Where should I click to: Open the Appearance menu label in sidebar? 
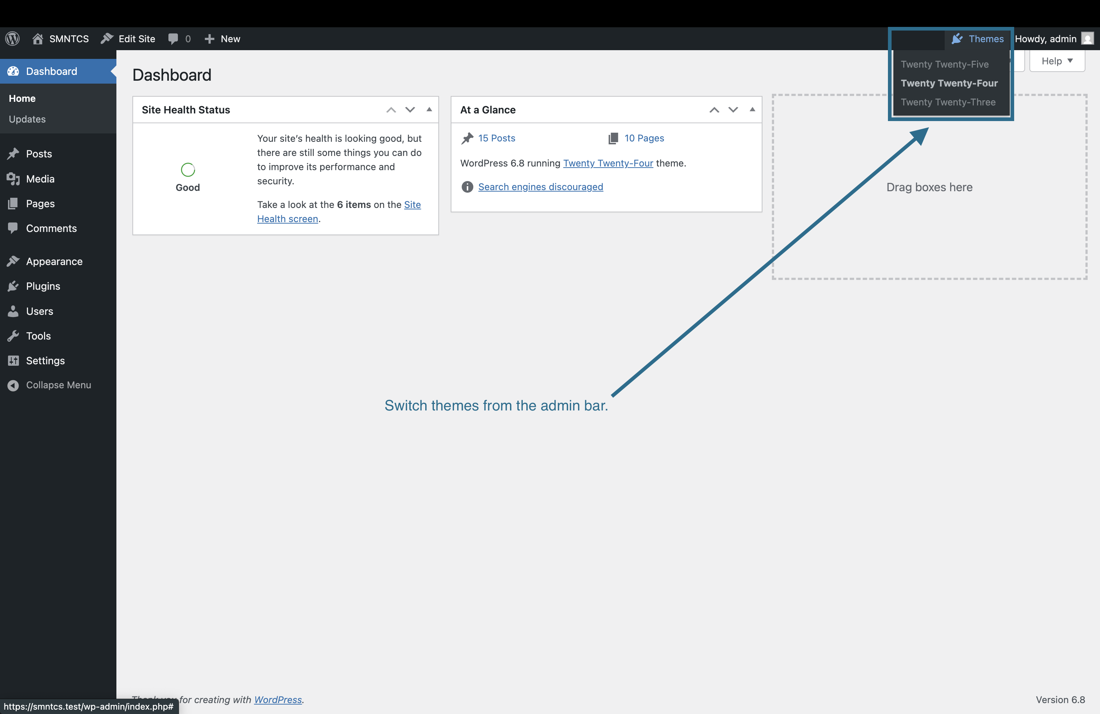[54, 261]
